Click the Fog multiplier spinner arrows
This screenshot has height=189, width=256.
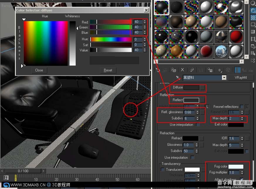[242, 173]
